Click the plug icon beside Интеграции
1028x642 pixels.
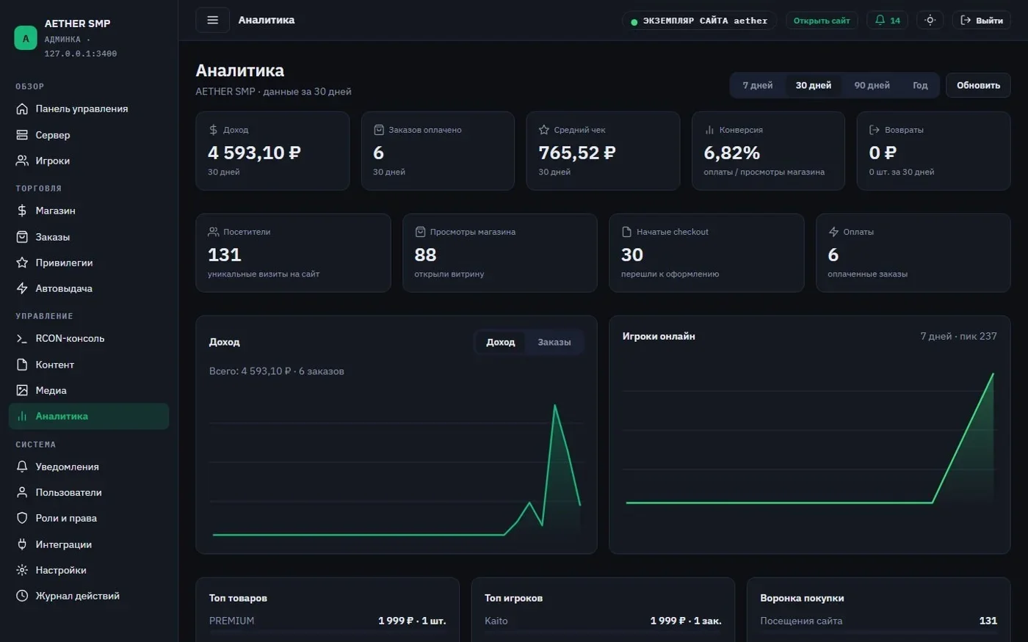click(x=22, y=544)
